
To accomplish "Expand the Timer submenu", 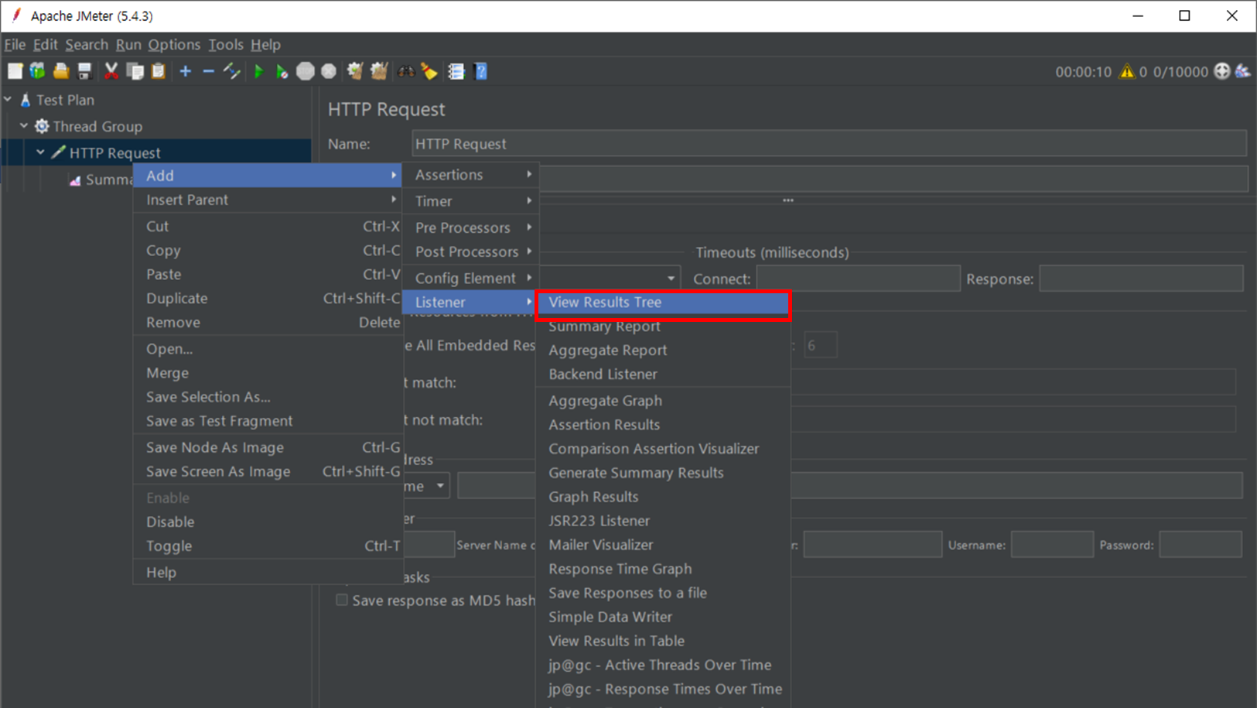I will point(470,201).
